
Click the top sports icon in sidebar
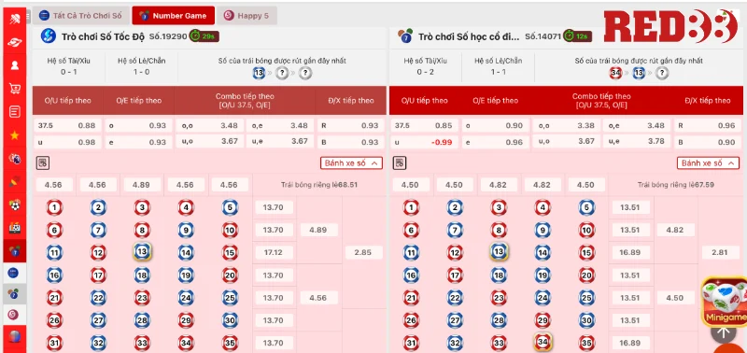[15, 19]
